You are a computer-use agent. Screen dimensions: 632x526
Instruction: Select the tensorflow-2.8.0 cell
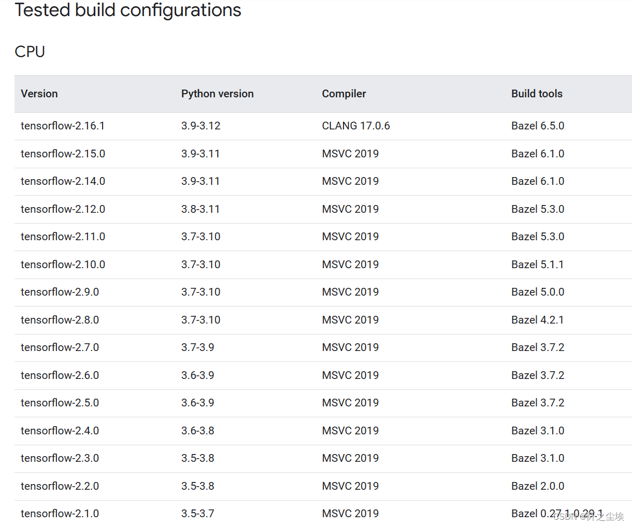click(60, 320)
